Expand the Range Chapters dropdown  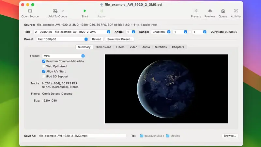click(x=161, y=32)
